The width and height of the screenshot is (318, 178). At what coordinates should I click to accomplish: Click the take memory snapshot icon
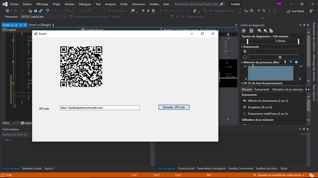tap(271, 31)
